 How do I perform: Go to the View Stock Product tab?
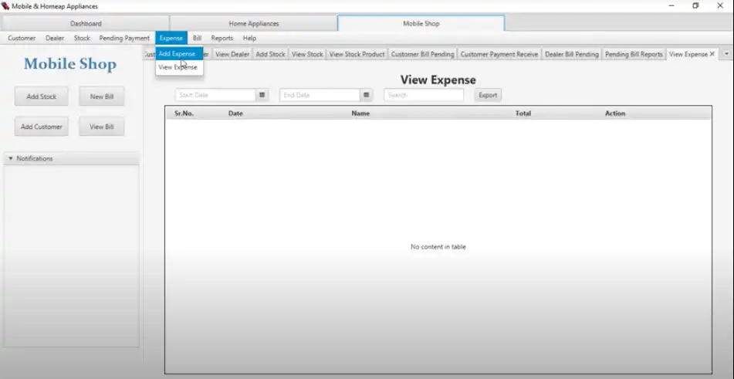click(357, 54)
